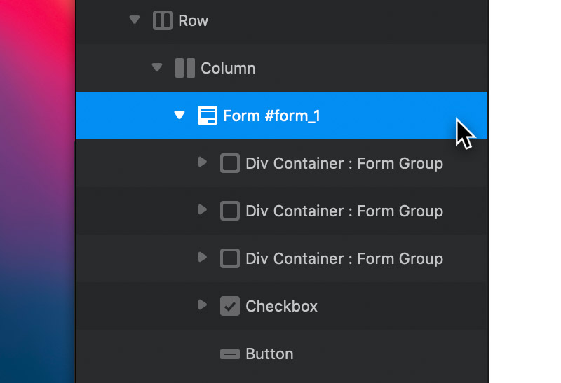Image resolution: width=561 pixels, height=383 pixels.
Task: Collapse the Column tree node
Action: [157, 67]
